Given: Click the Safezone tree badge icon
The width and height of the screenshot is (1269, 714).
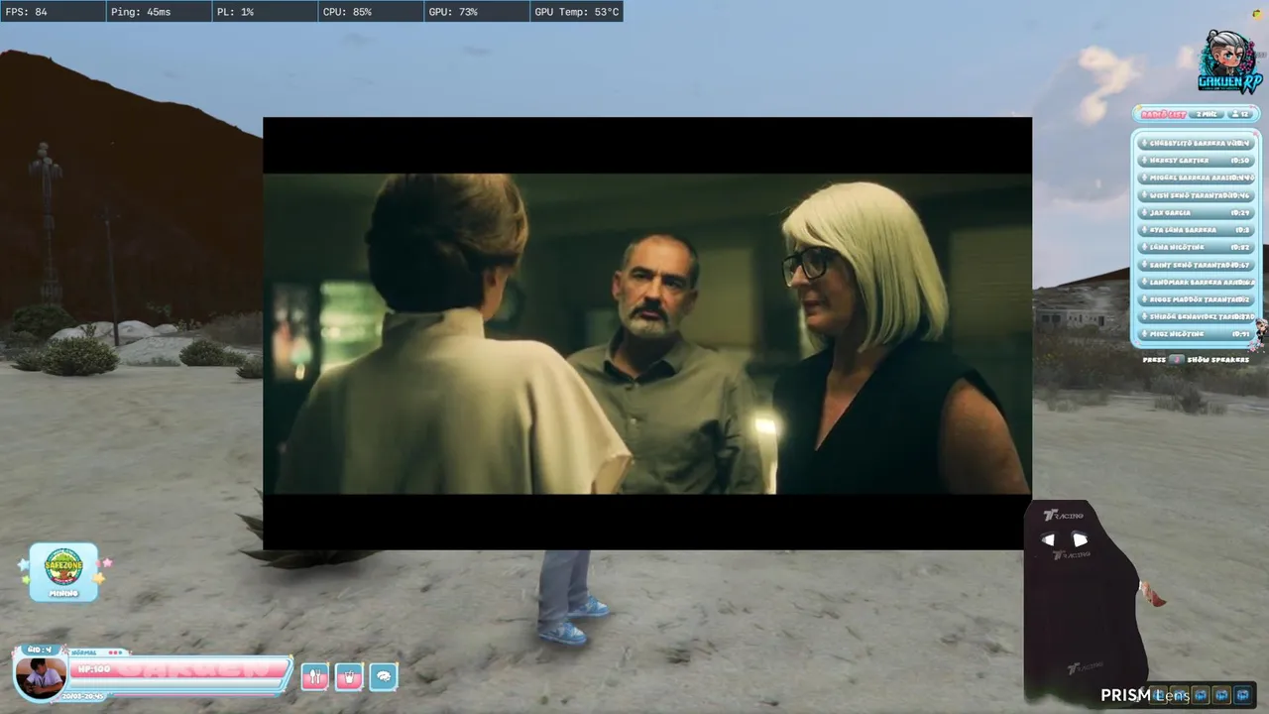Looking at the screenshot, I should 63,565.
